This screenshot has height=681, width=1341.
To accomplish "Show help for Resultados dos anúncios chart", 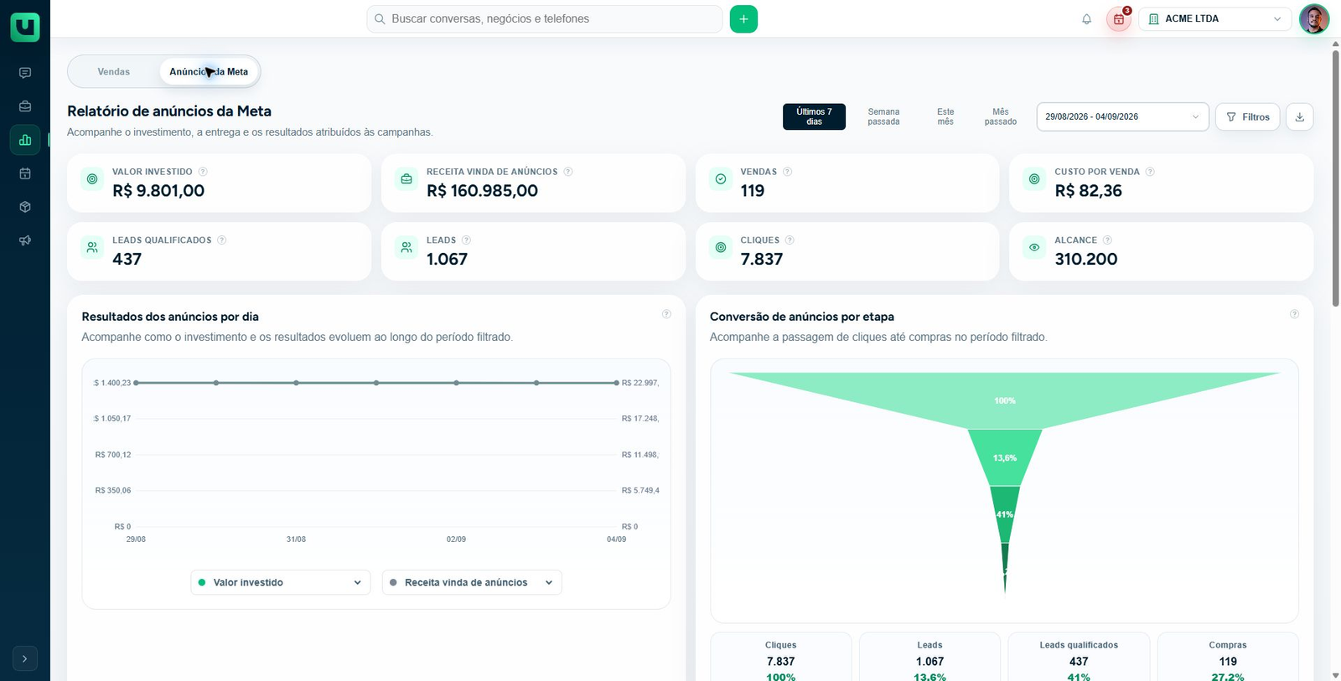I will [666, 314].
